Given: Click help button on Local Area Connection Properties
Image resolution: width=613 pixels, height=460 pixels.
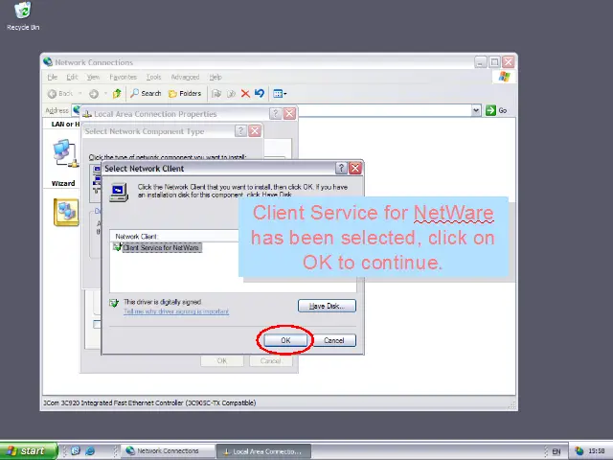Looking at the screenshot, I should click(276, 114).
